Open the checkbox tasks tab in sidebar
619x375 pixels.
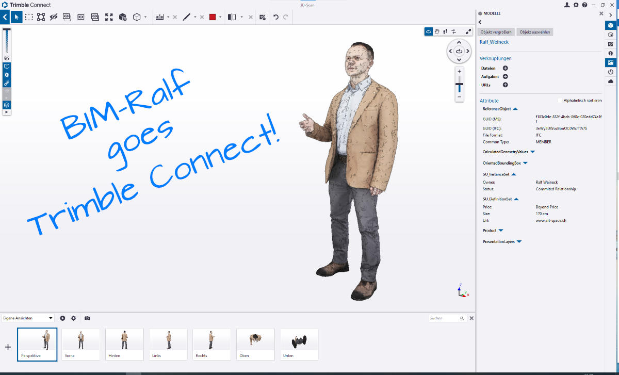[611, 44]
